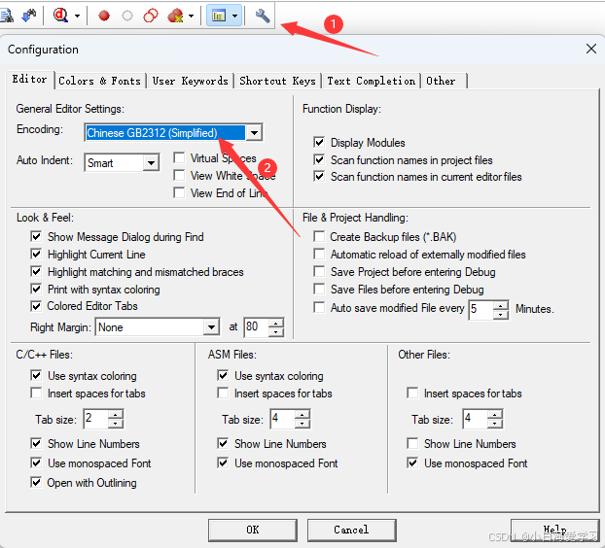The image size is (605, 548).
Task: Open the Encoding dropdown
Action: [x=254, y=133]
